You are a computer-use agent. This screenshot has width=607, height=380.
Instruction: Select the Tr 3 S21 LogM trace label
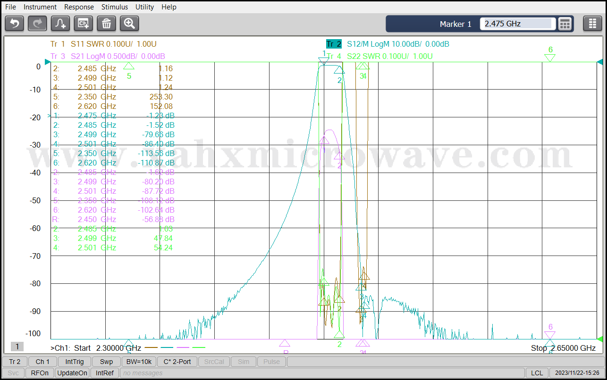(108, 56)
